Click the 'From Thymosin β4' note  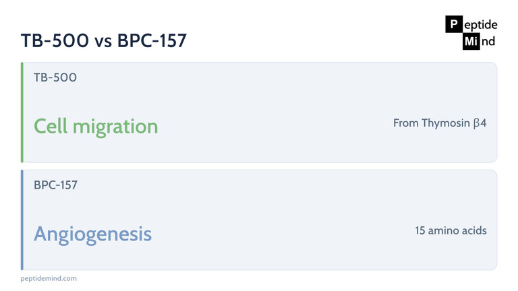pos(440,123)
